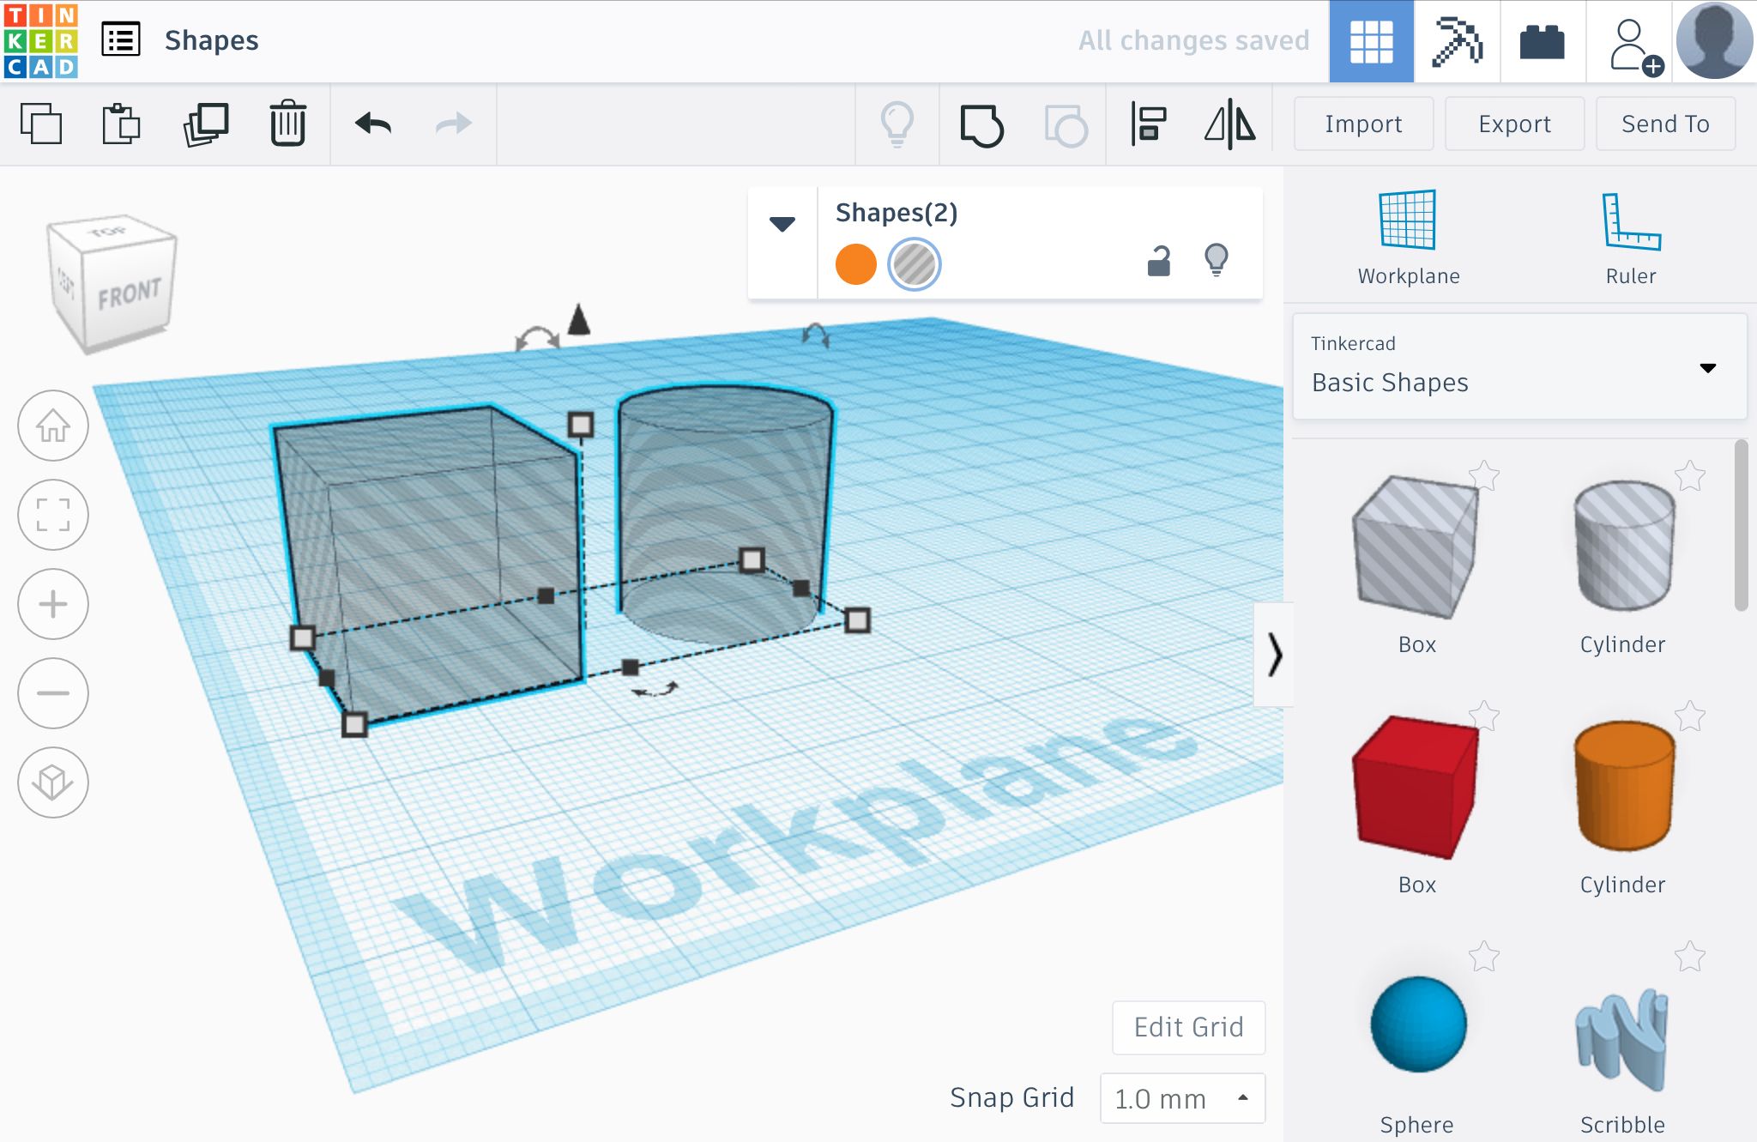Choose the orange Solid color swatch
This screenshot has height=1142, width=1757.
[855, 264]
